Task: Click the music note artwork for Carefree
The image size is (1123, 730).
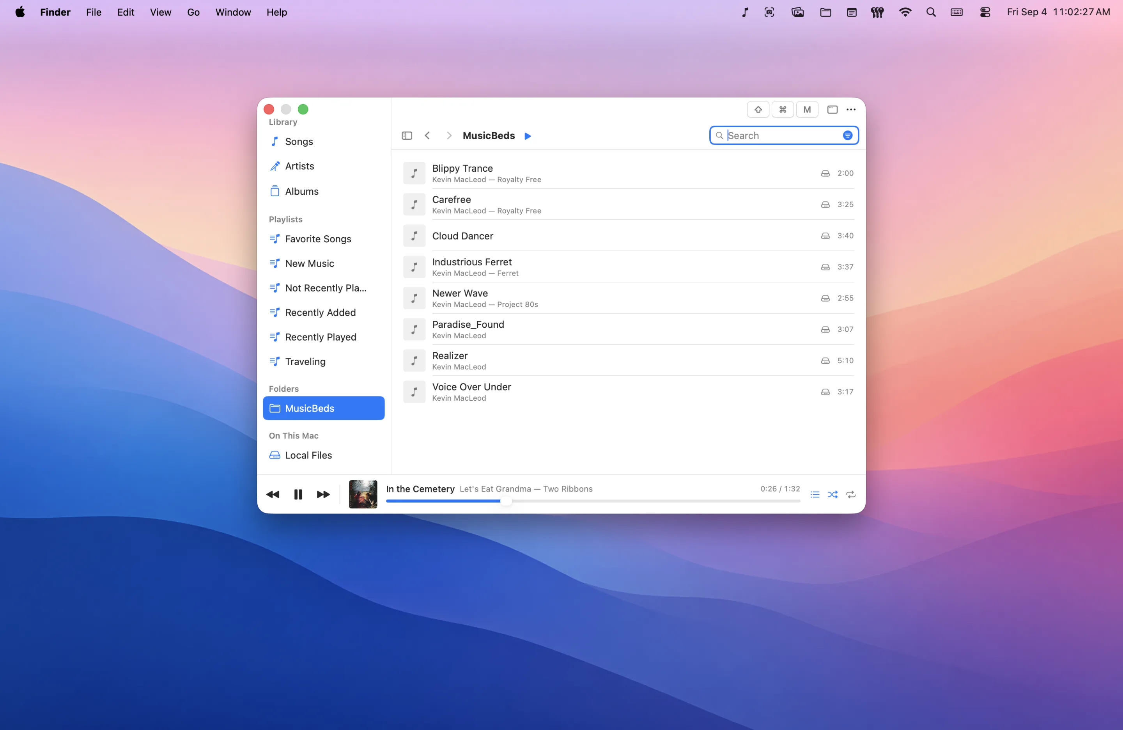Action: tap(414, 204)
